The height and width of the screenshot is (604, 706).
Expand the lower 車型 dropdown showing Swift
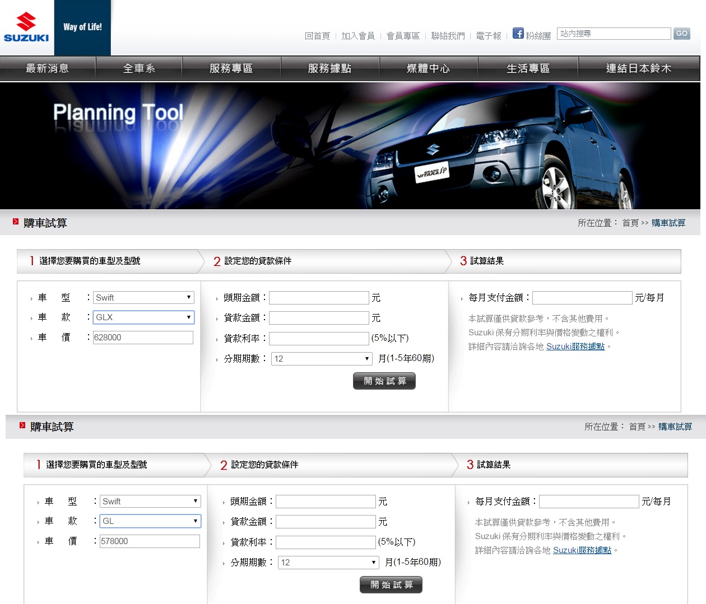coord(150,501)
